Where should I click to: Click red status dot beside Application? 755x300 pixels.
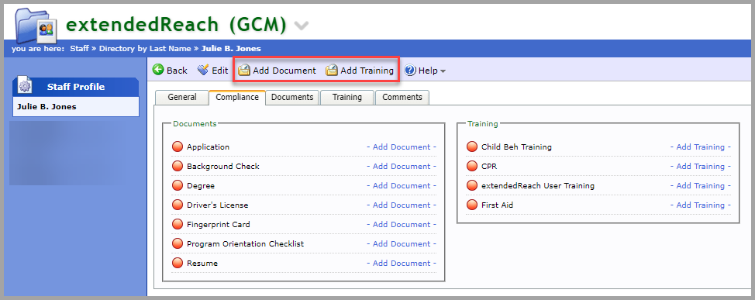tap(178, 147)
